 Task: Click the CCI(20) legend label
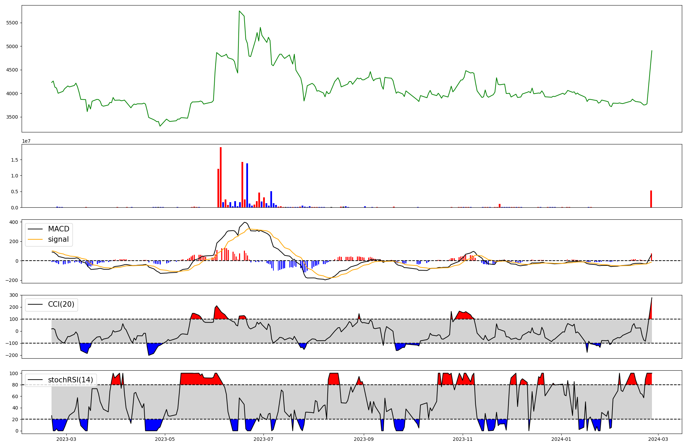[61, 304]
